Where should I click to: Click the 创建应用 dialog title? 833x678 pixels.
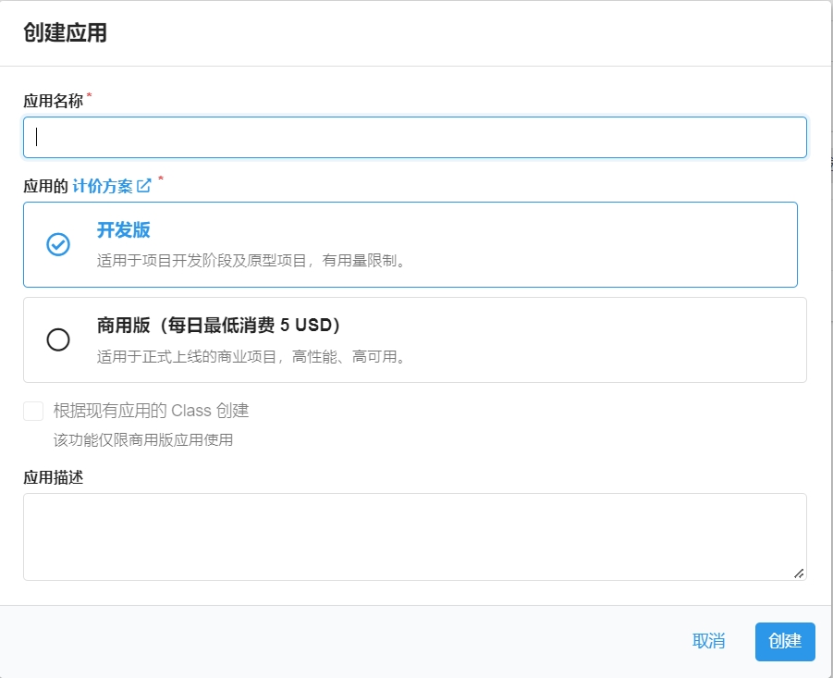point(65,33)
